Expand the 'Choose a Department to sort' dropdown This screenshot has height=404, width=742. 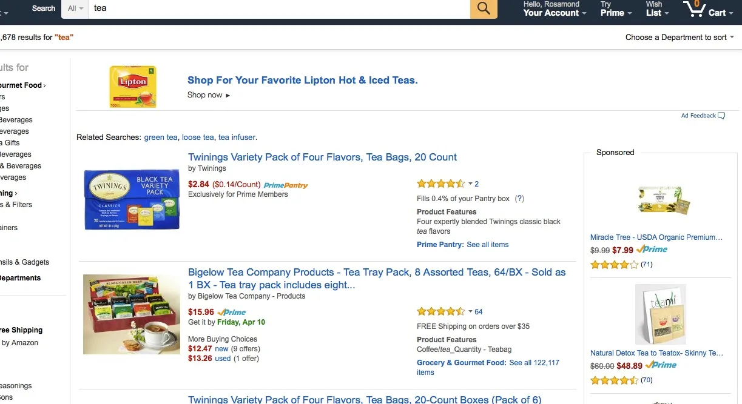[680, 37]
